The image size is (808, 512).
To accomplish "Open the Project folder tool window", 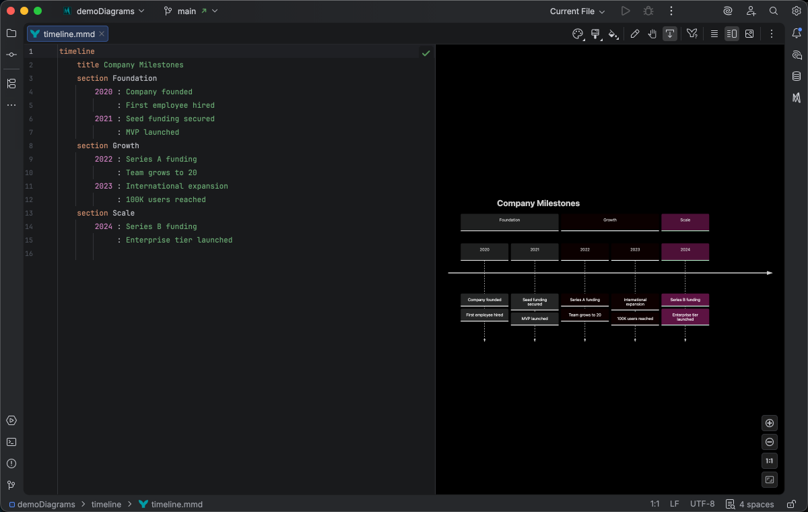I will (11, 33).
